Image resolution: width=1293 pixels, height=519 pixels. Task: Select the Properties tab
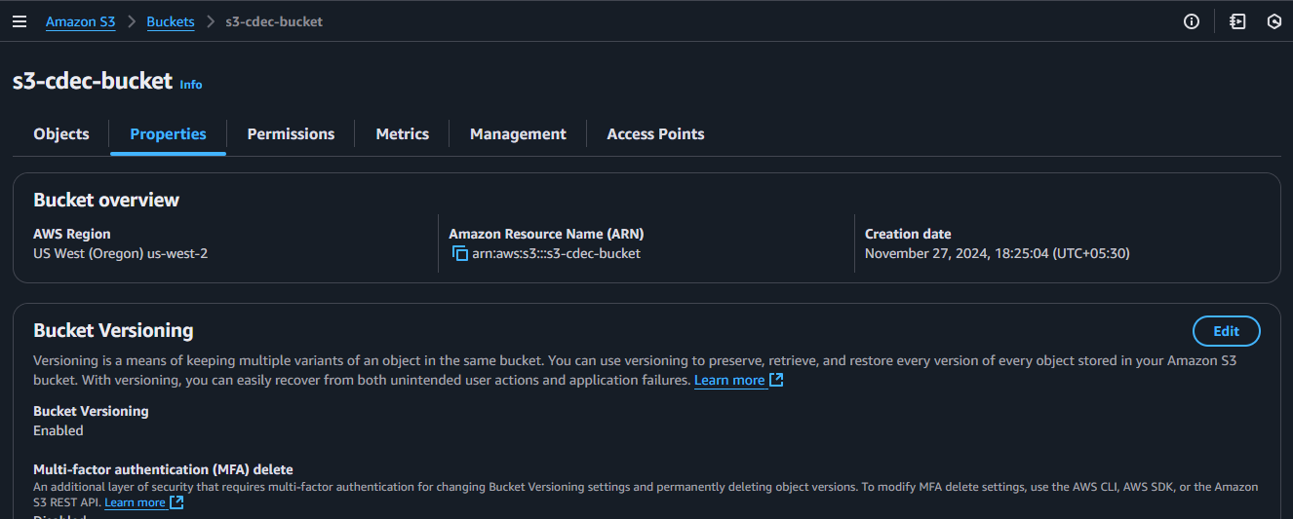(168, 134)
